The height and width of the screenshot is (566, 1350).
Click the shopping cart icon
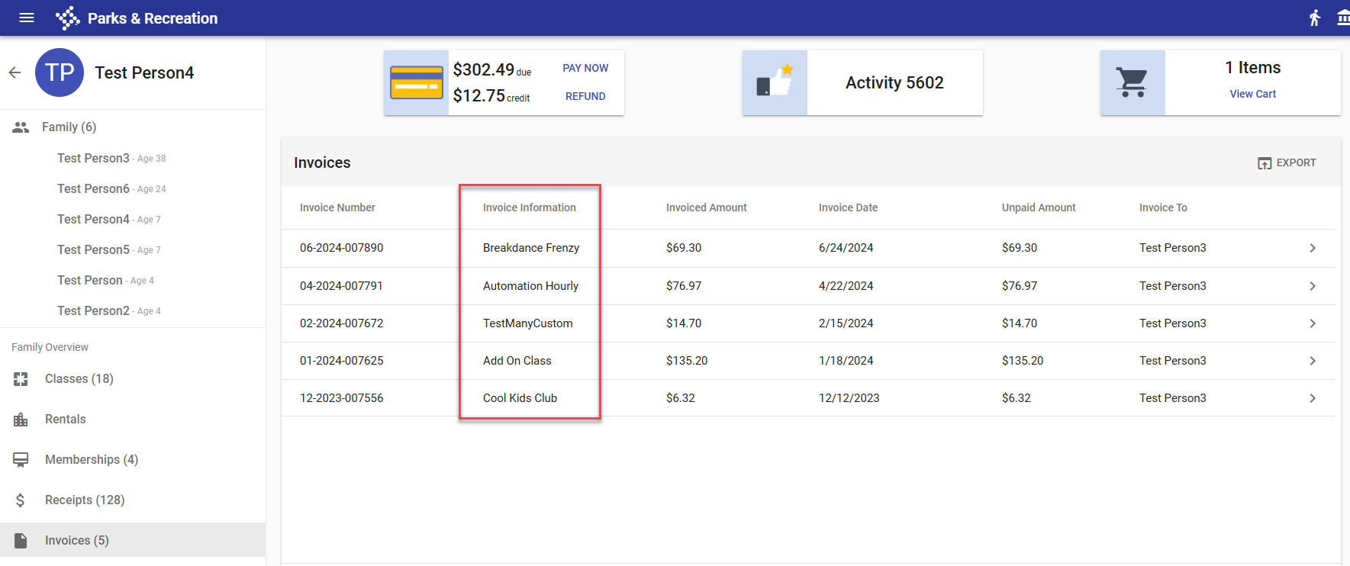(x=1132, y=82)
